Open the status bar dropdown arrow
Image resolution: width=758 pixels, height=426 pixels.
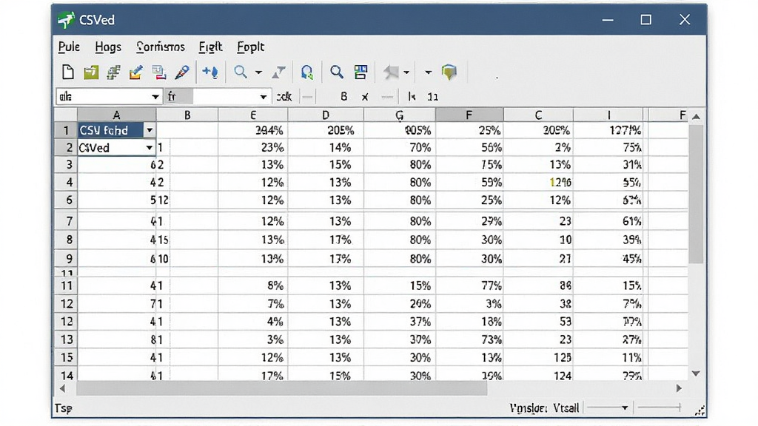[625, 408]
